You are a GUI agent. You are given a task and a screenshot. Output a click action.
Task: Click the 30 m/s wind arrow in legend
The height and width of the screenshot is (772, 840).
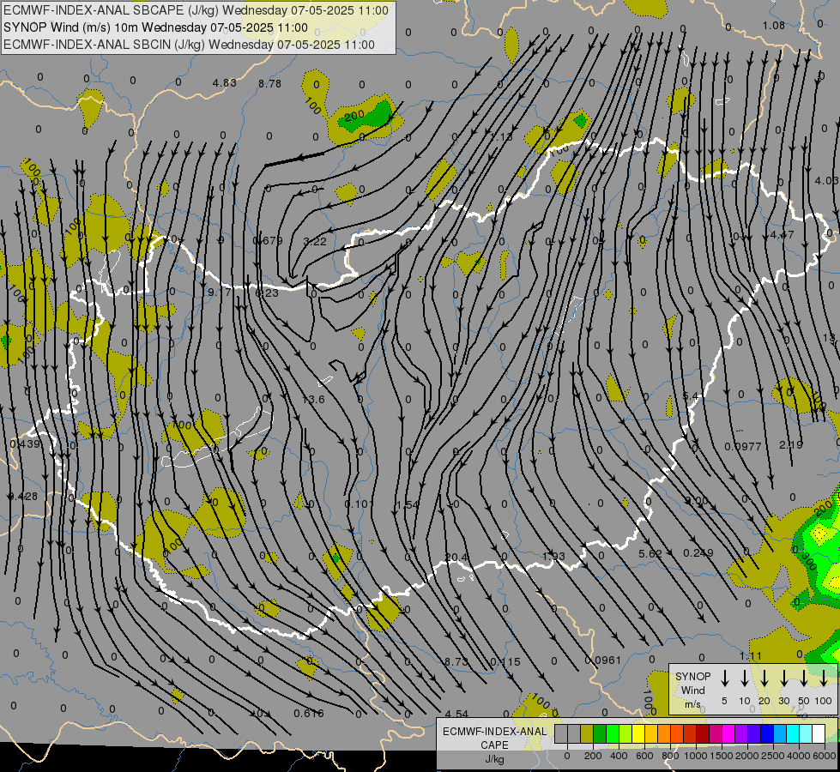(783, 679)
